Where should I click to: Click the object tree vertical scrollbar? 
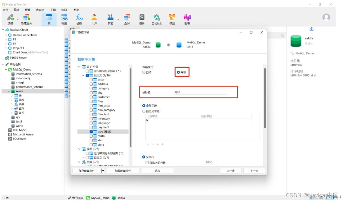(131, 107)
